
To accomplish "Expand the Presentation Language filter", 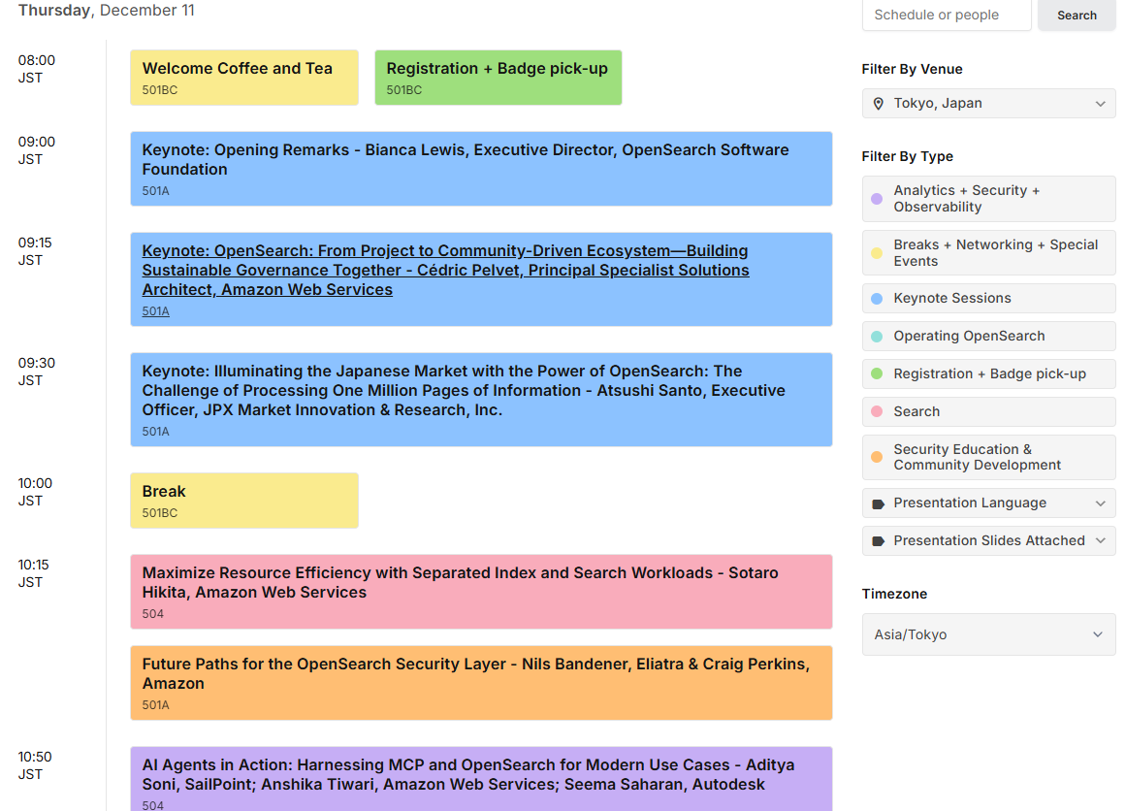I will pyautogui.click(x=988, y=503).
